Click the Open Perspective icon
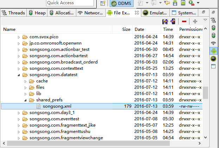The image size is (219, 148). point(103,3)
